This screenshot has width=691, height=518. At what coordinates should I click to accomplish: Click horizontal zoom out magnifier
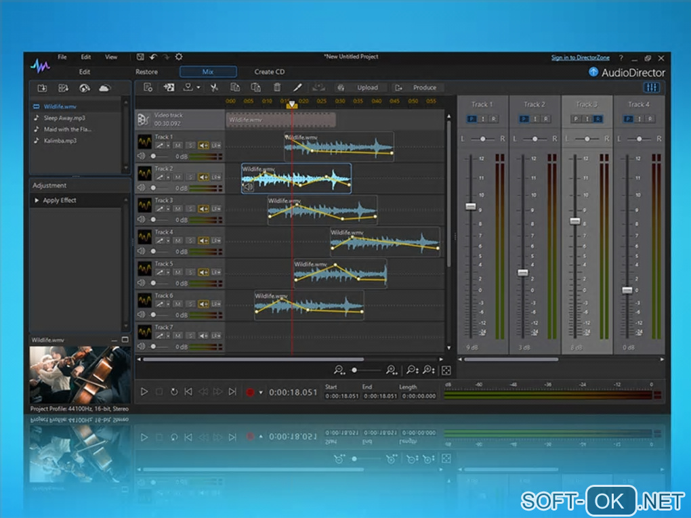pos(339,370)
